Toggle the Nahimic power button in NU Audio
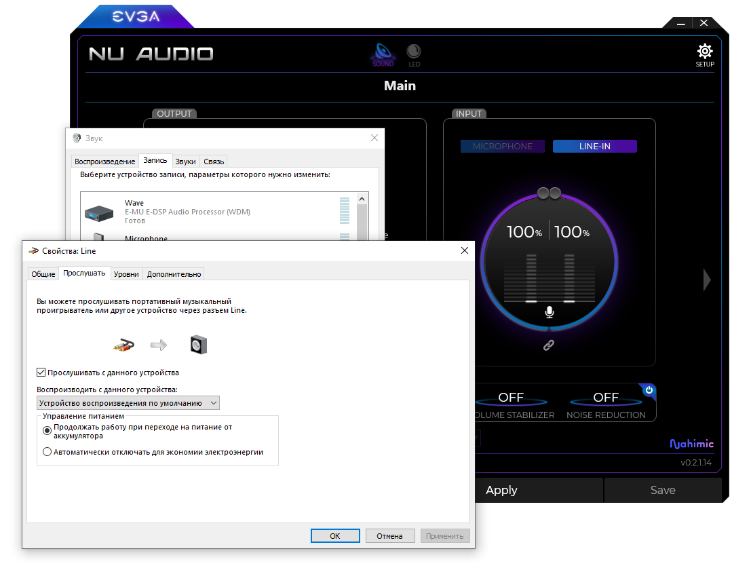 click(x=649, y=390)
